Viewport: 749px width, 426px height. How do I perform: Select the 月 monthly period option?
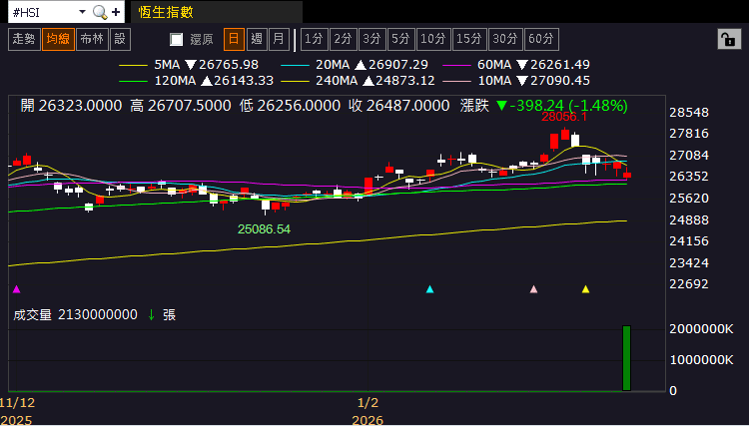(279, 39)
